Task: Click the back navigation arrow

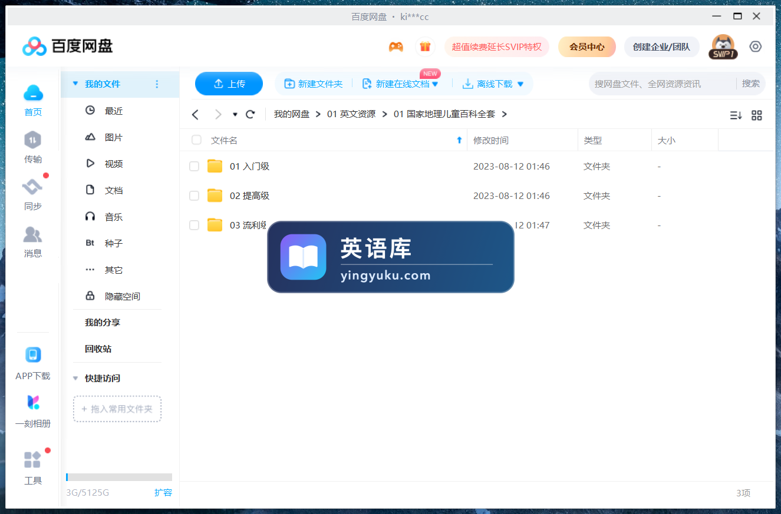Action: [x=196, y=114]
